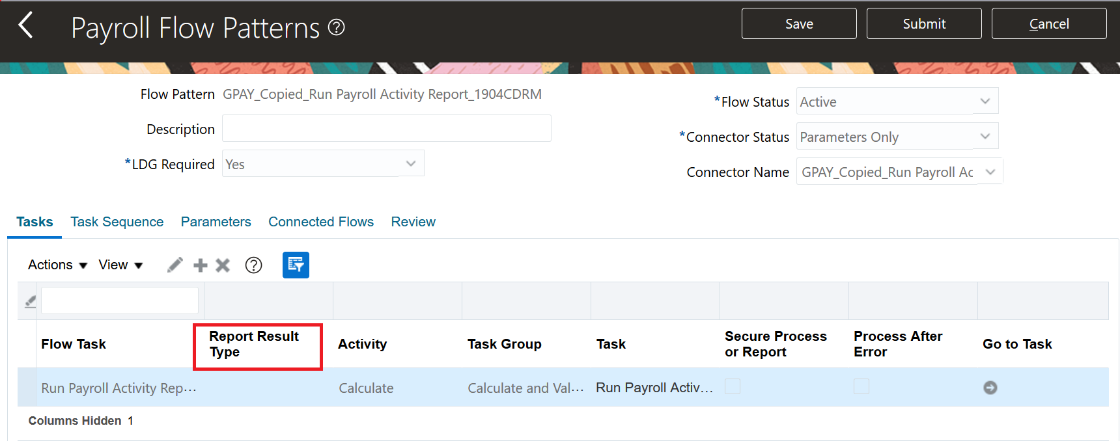Toggle the Process After Error checkbox

[x=861, y=387]
